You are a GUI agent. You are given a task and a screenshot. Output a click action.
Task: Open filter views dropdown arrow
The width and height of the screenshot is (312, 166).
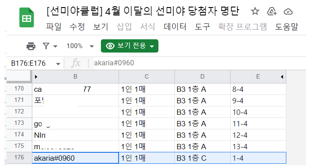coord(55,46)
